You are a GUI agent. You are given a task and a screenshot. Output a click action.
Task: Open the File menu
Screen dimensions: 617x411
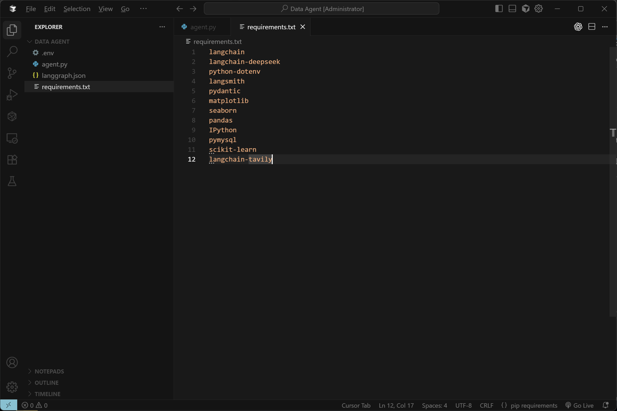click(31, 9)
